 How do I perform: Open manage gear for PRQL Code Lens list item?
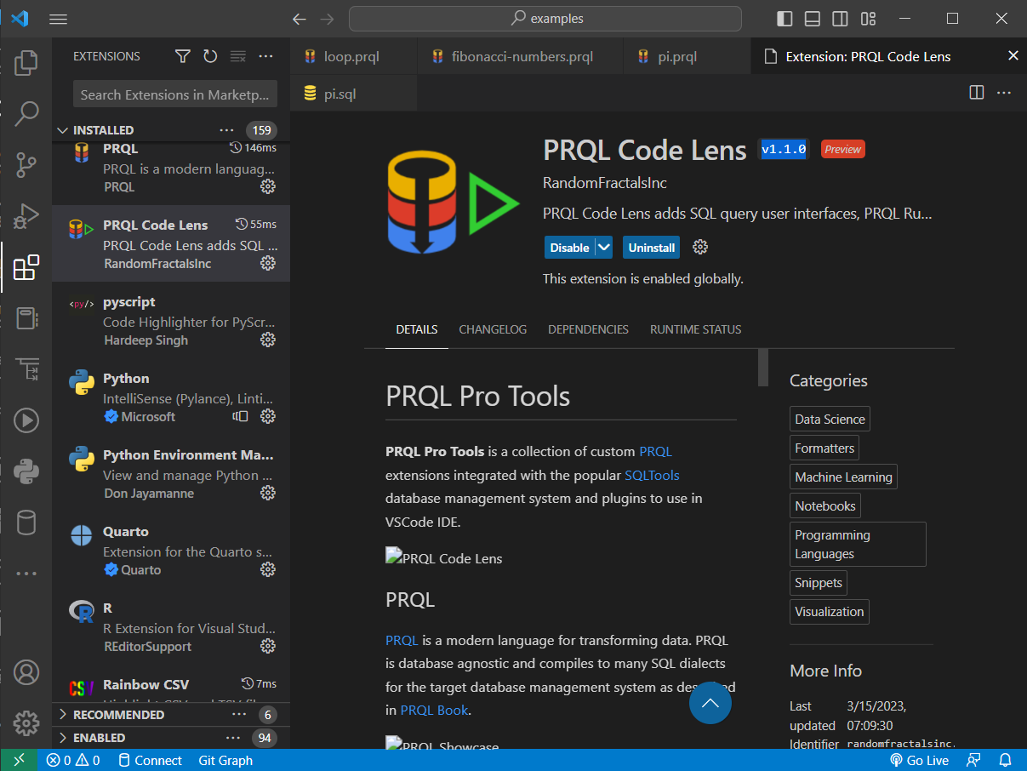pos(268,264)
